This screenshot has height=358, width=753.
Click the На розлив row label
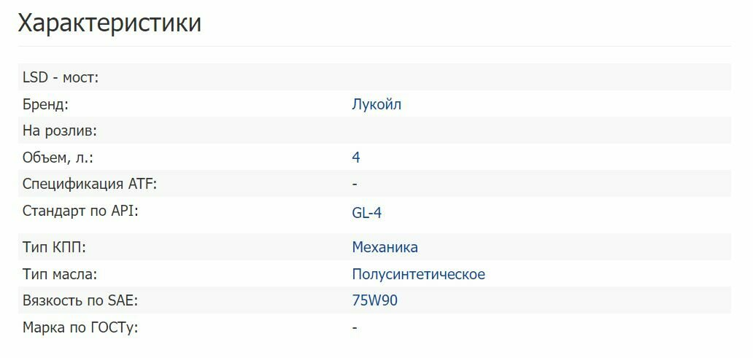pos(60,131)
